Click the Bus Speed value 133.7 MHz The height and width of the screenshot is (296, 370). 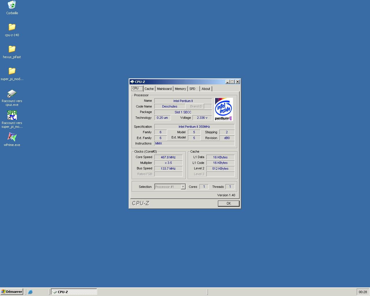168,169
